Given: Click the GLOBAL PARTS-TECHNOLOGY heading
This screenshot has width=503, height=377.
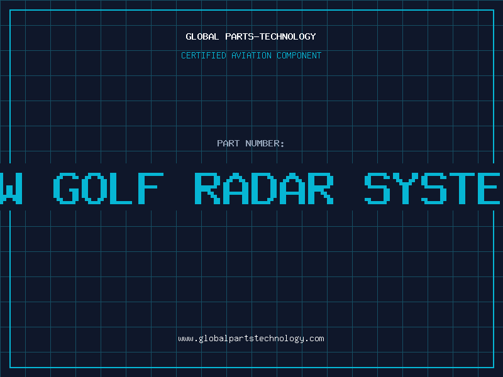Looking at the screenshot, I should tap(251, 36).
